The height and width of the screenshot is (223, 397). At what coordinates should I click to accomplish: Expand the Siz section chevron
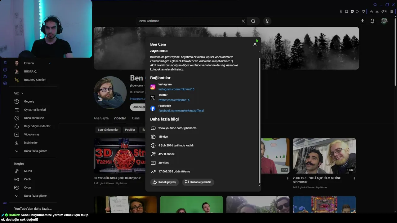(22, 93)
